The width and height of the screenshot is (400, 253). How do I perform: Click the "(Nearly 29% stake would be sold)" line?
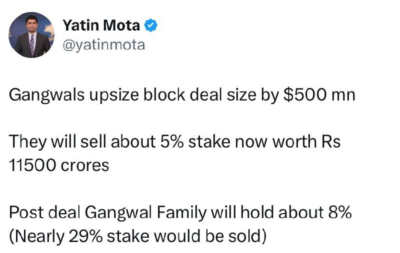138,236
